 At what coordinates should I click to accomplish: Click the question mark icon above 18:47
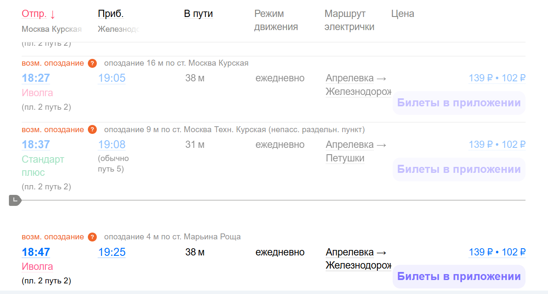click(92, 237)
